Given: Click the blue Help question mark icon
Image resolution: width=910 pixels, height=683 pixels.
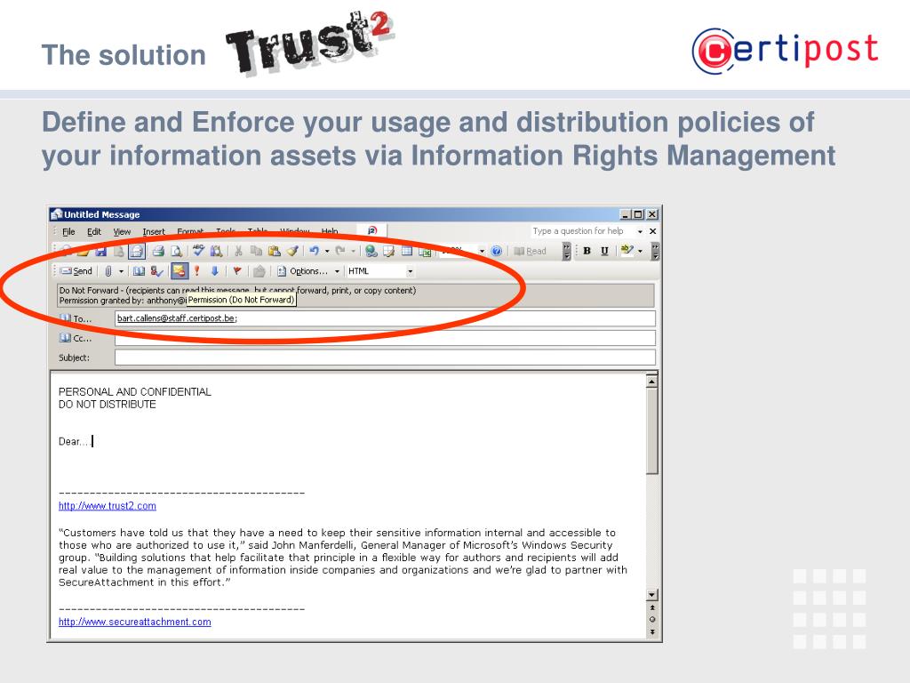Looking at the screenshot, I should 496,251.
